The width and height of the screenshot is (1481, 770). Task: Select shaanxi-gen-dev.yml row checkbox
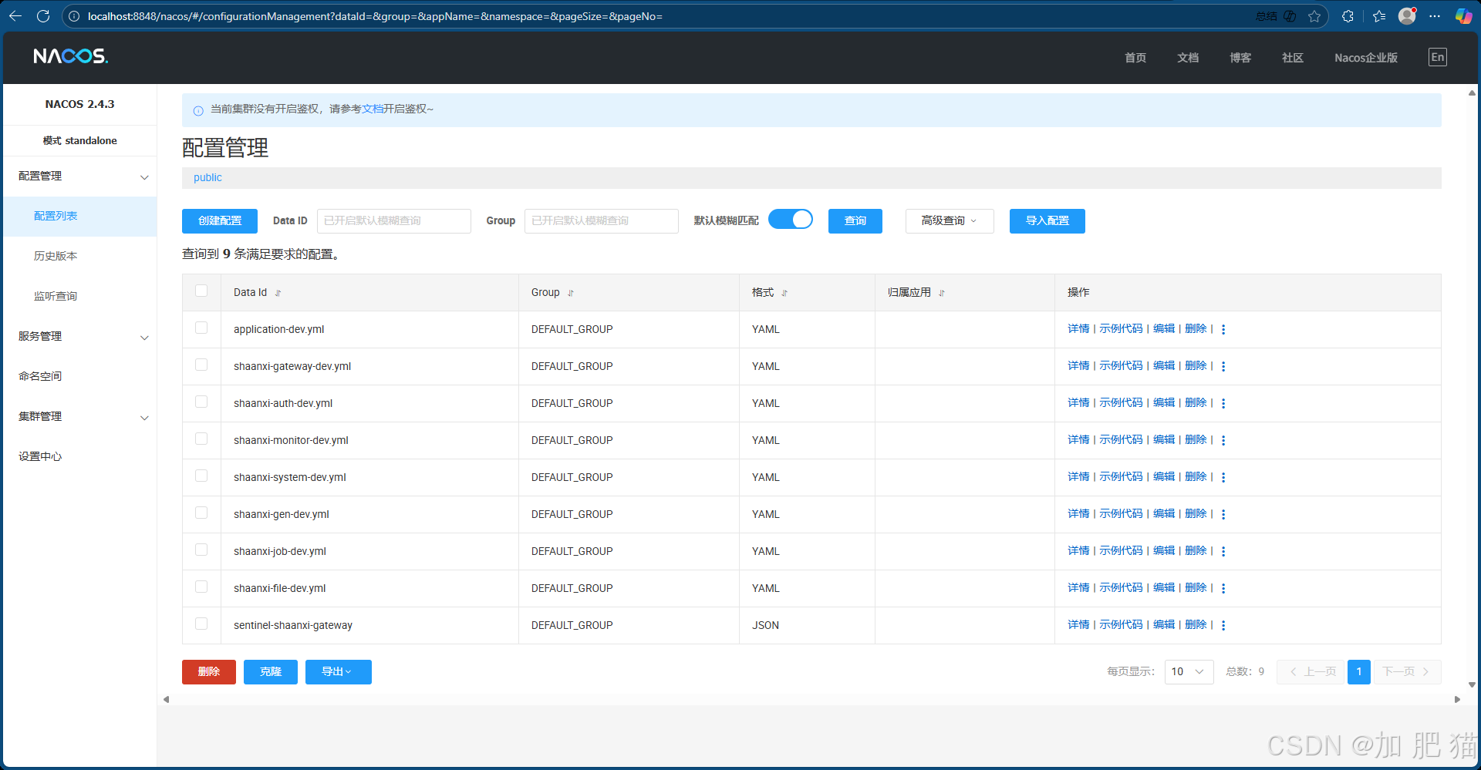coord(201,513)
